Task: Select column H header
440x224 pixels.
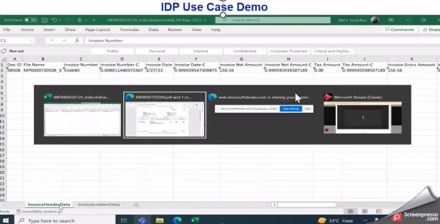Action: click(289, 59)
